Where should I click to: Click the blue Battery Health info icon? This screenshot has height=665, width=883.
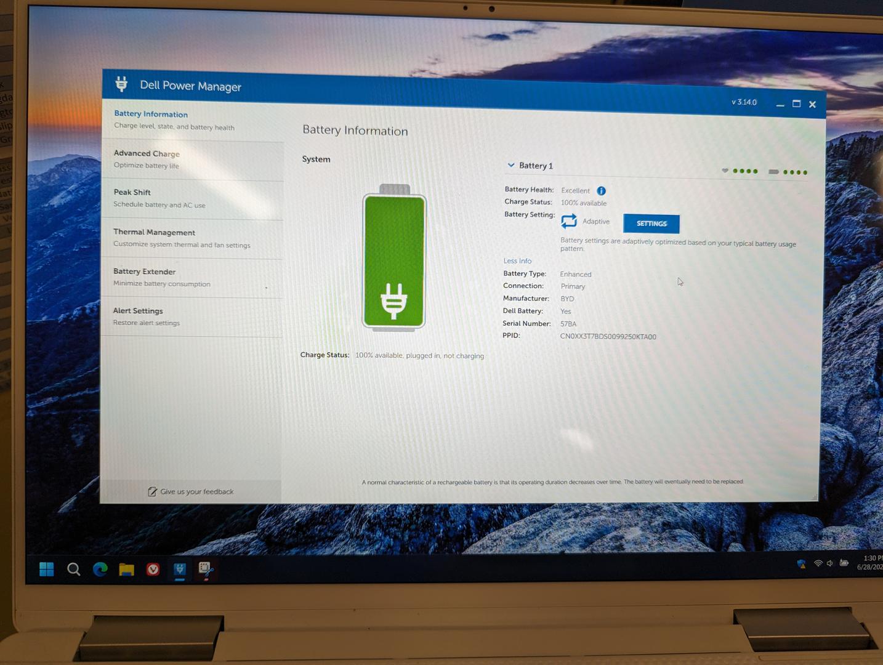pyautogui.click(x=601, y=191)
